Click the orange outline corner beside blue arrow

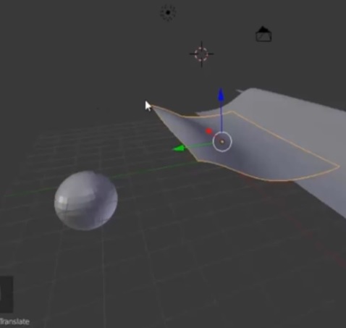click(232, 112)
